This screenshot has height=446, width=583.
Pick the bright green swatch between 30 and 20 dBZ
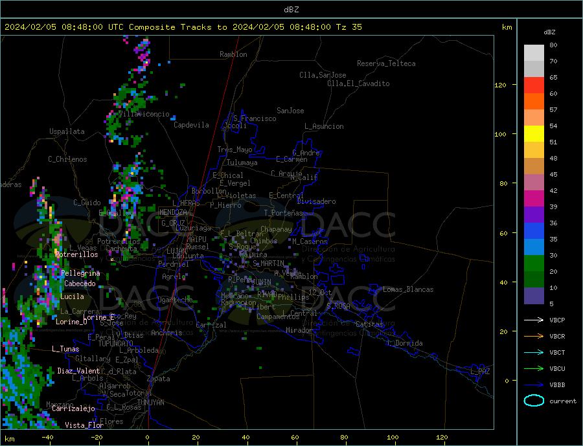[534, 263]
